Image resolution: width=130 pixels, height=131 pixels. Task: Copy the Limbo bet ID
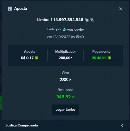pyautogui.click(x=87, y=20)
